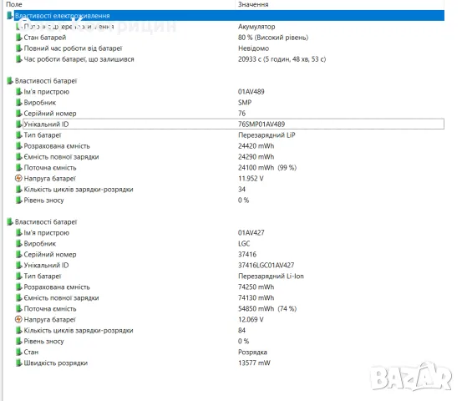The width and height of the screenshot is (462, 401).
Task: Select the Унікальний ID row with 76SMP01AV489
Action: (x=233, y=124)
